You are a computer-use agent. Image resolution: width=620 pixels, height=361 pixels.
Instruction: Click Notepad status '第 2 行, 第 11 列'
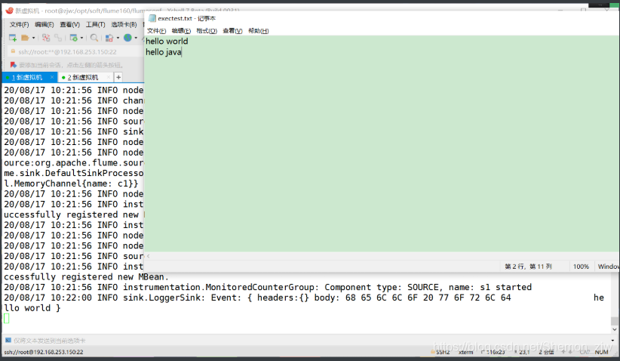pyautogui.click(x=528, y=267)
